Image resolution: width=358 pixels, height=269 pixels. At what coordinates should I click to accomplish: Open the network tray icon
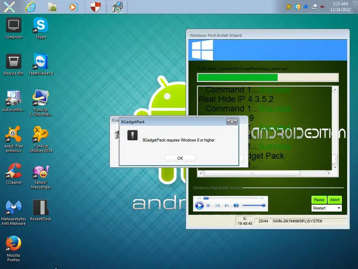[x=314, y=7]
